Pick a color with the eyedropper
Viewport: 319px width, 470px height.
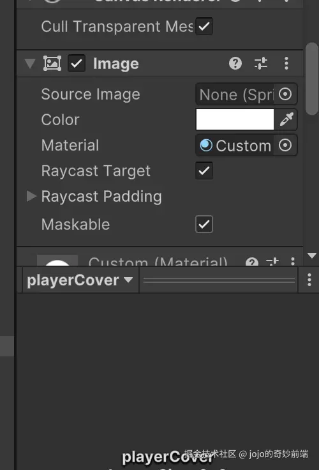pyautogui.click(x=286, y=119)
